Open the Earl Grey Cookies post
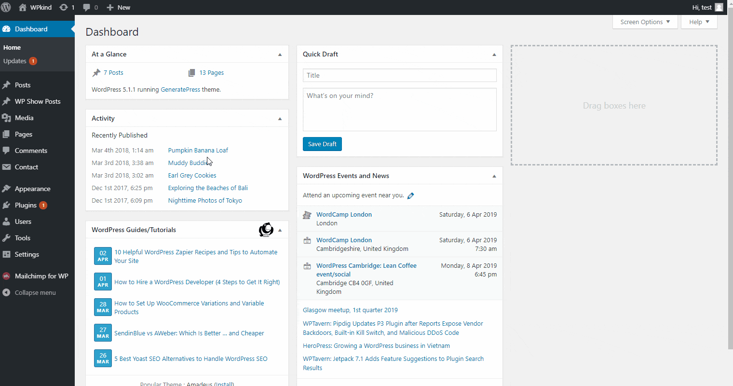This screenshot has width=733, height=386. 192,176
